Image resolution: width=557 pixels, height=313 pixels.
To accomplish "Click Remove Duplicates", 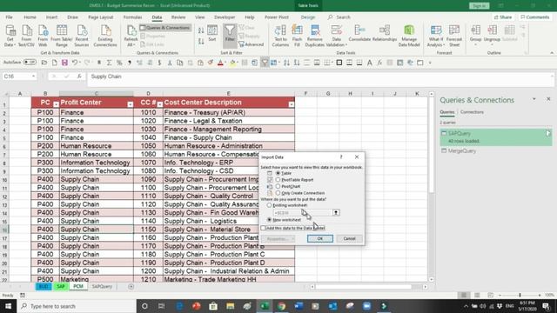I will 314,36.
